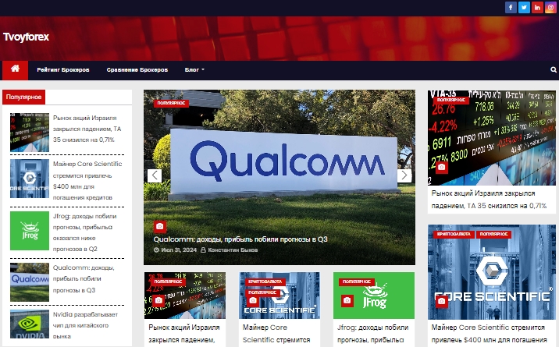Click sidebar JFrog green thumbnail
This screenshot has height=347, width=559.
coord(30,231)
